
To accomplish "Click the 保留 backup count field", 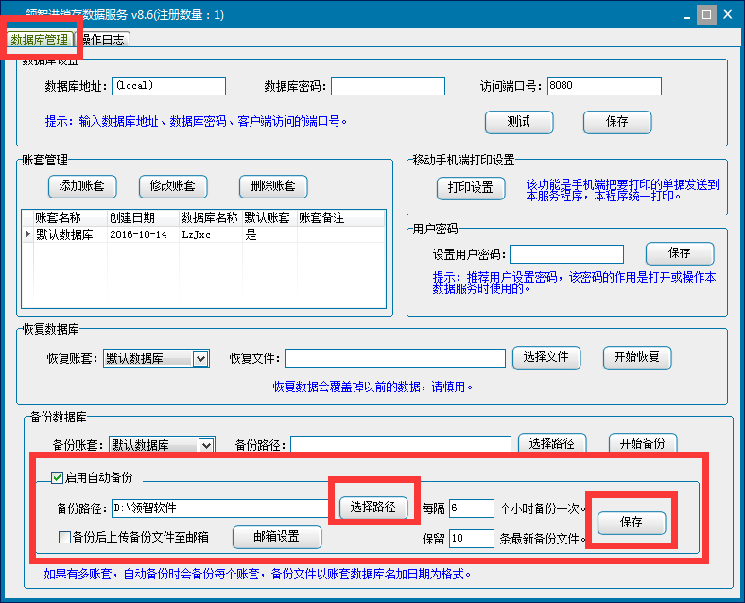I will click(472, 539).
